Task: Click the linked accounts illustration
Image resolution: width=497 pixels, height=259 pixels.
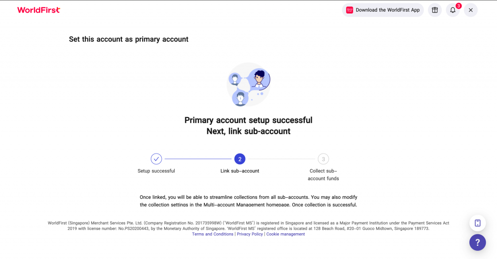Action: pyautogui.click(x=248, y=85)
